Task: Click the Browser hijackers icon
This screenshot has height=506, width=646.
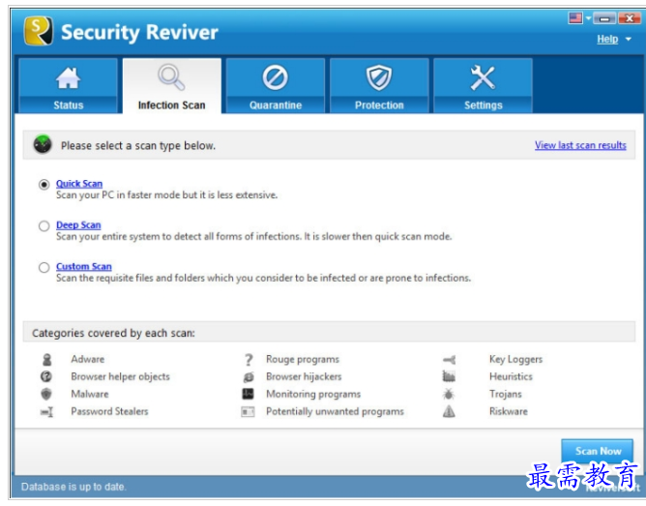Action: 249,376
